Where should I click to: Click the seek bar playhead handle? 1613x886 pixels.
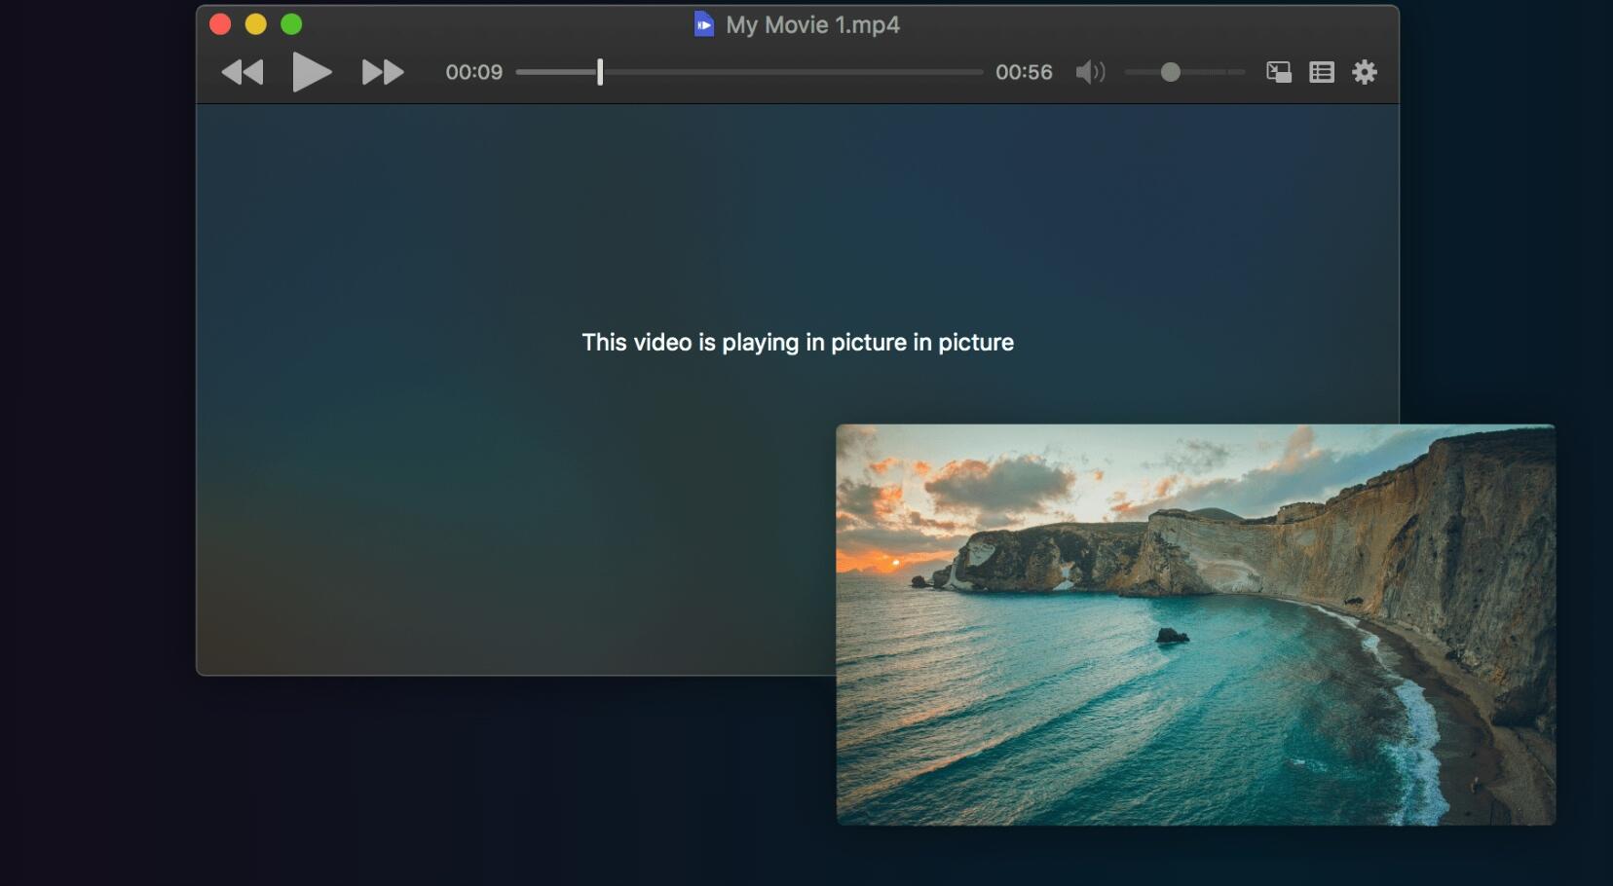point(600,72)
